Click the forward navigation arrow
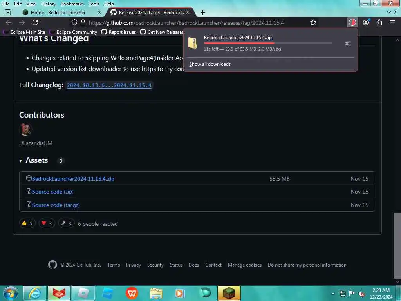 22,22
